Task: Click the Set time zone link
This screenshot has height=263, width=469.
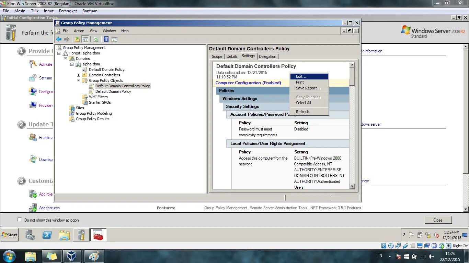Action: (x=46, y=78)
